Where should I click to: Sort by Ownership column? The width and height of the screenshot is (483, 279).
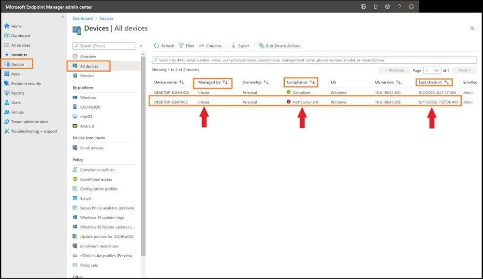click(x=256, y=83)
